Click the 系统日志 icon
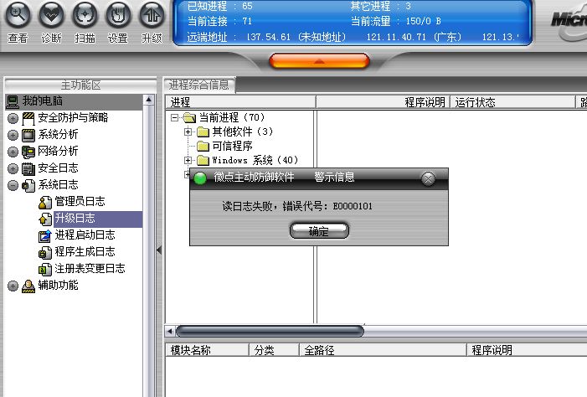Image resolution: width=587 pixels, height=397 pixels. (x=28, y=185)
